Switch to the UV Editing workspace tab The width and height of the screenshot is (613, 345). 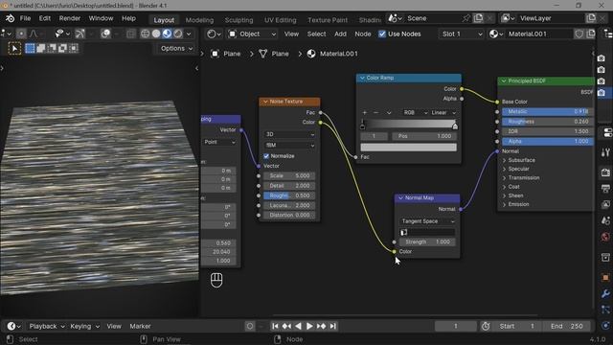pos(281,20)
